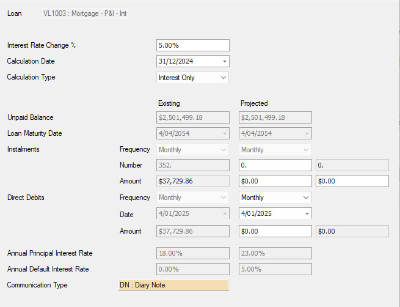The image size is (400, 307).
Task: Click the Communication Type label
Action: pos(37,285)
